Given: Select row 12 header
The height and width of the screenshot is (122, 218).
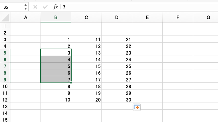Looking at the screenshot, I should point(5,100).
